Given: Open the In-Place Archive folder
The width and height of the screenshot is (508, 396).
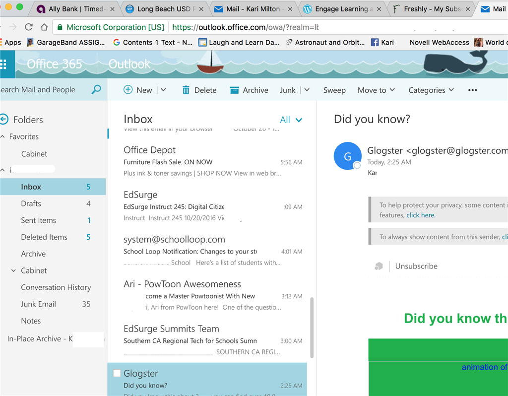Looking at the screenshot, I should (53, 338).
